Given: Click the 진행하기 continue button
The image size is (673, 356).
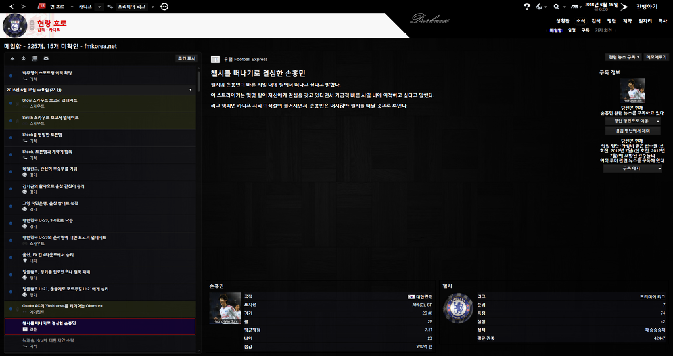Looking at the screenshot, I should pyautogui.click(x=647, y=7).
